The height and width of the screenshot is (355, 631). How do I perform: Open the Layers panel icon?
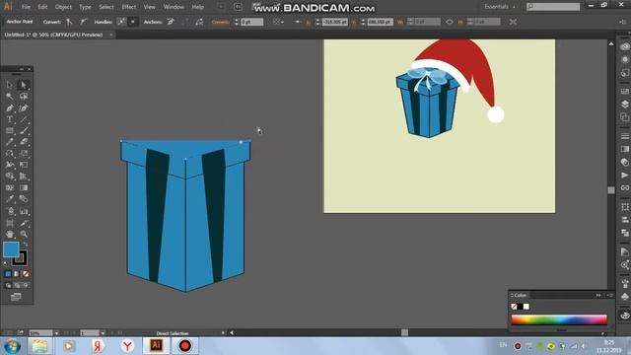click(x=624, y=105)
